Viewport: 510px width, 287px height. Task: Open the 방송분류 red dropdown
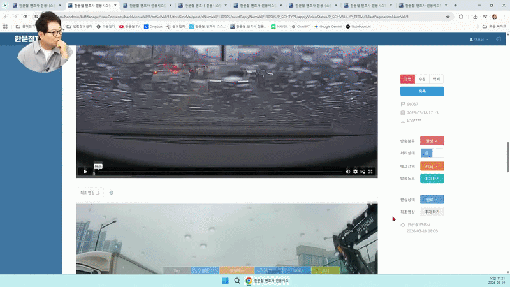[432, 141]
